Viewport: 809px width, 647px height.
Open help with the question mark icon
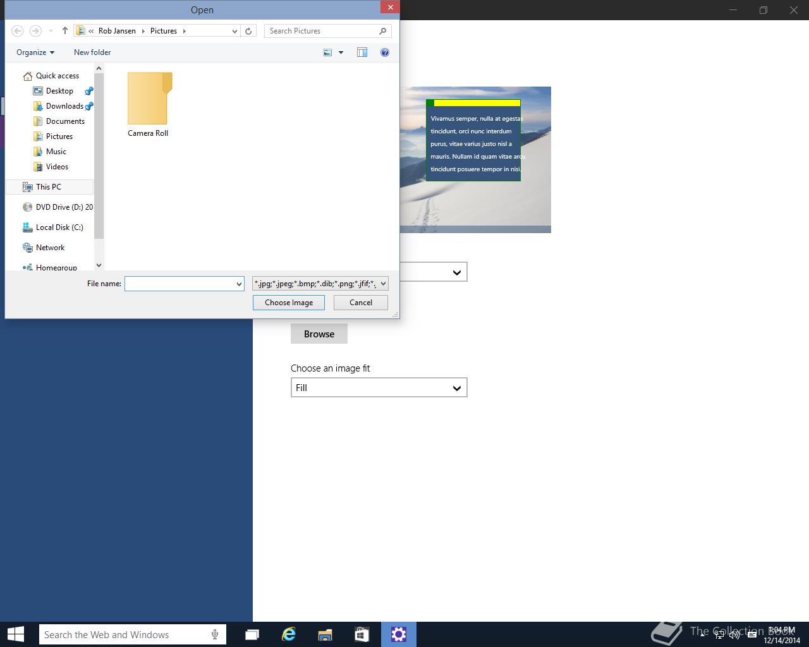click(x=385, y=52)
